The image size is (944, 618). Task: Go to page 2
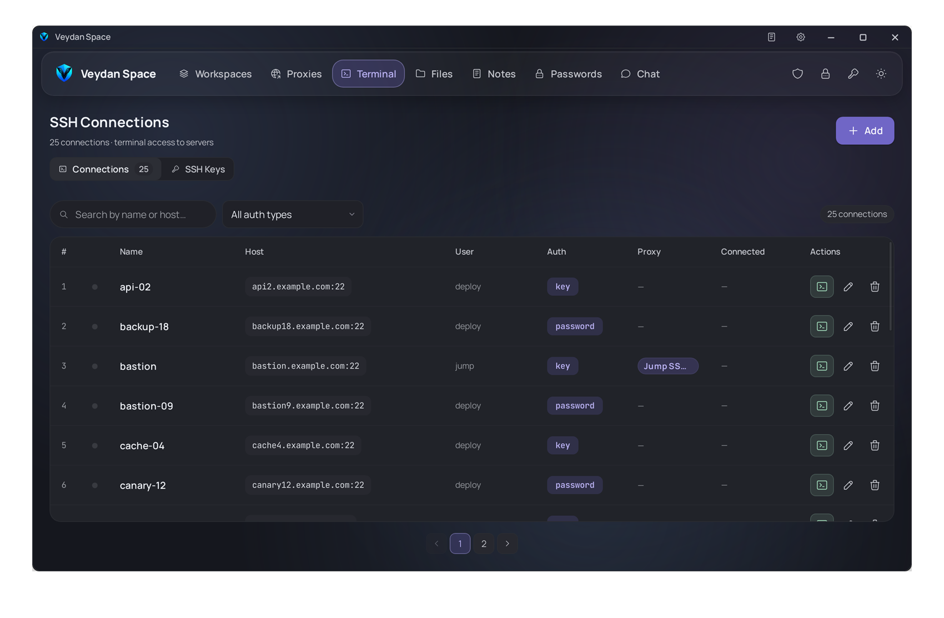point(484,544)
